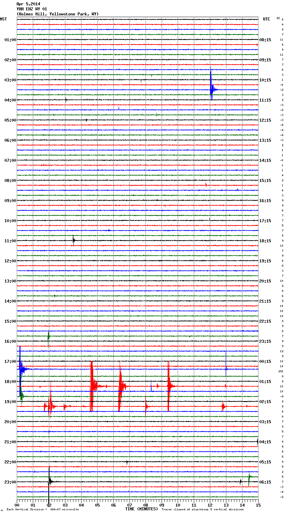Click minute "15" on the bottom axis
This screenshot has height=514, width=285.
pyautogui.click(x=258, y=505)
